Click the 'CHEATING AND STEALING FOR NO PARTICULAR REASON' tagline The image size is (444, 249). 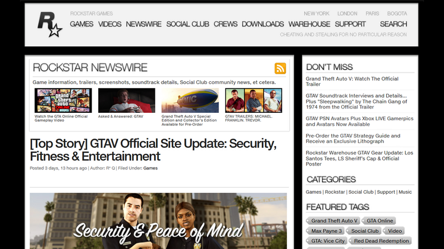(343, 35)
